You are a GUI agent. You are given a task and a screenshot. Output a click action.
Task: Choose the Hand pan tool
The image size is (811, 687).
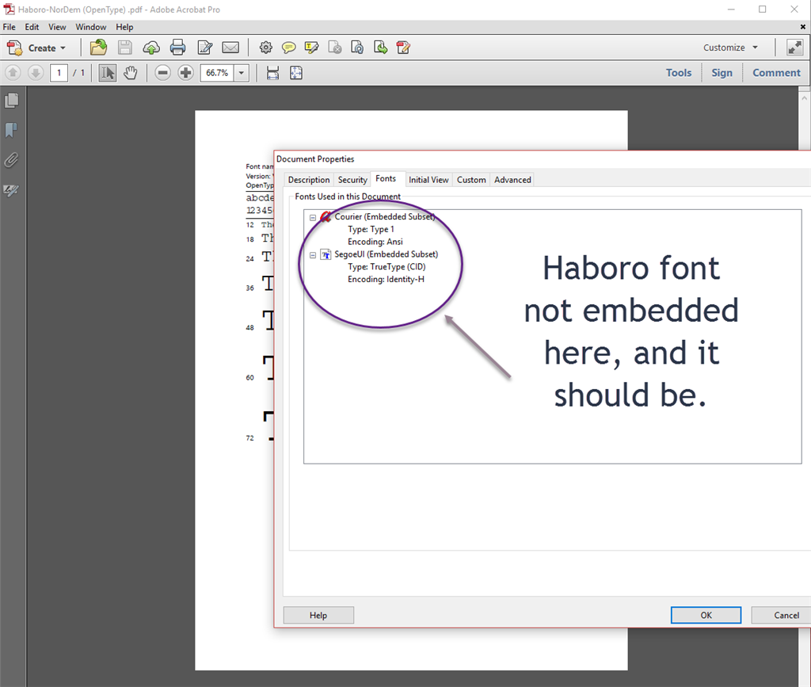[x=131, y=73]
